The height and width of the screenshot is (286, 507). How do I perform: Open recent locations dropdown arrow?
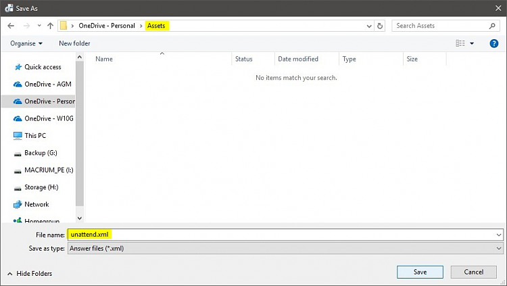(x=39, y=26)
